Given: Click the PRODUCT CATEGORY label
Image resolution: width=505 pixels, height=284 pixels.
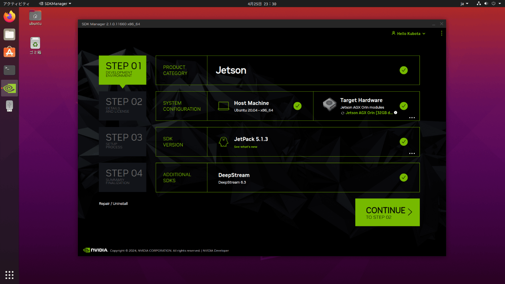Looking at the screenshot, I should (x=175, y=70).
